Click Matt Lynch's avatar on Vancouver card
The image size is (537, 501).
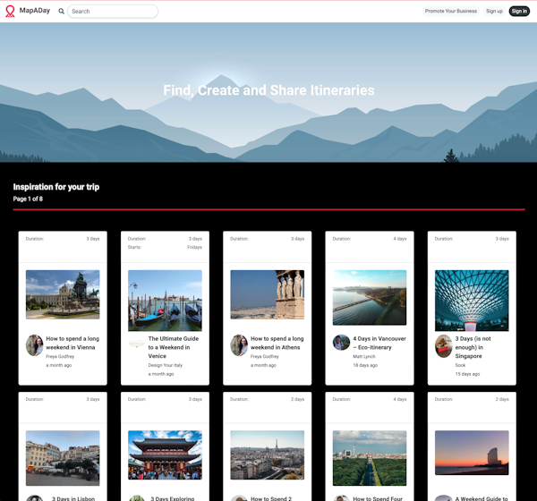[x=341, y=343]
